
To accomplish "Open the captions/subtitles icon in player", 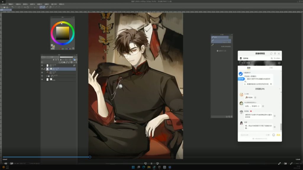I will click(x=12, y=163).
